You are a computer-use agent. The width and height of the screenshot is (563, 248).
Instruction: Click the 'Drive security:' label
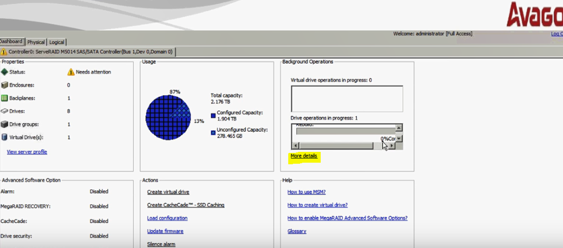[x=16, y=236]
